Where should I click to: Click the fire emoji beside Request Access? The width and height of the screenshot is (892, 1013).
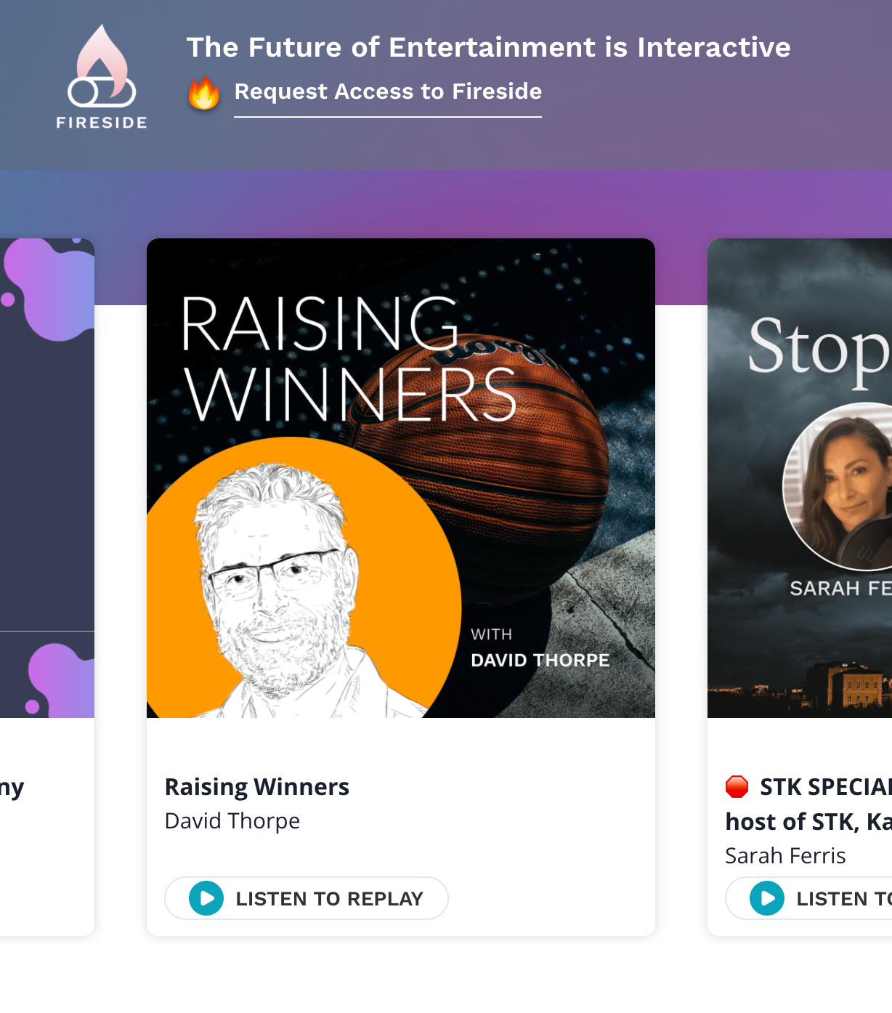pyautogui.click(x=204, y=92)
